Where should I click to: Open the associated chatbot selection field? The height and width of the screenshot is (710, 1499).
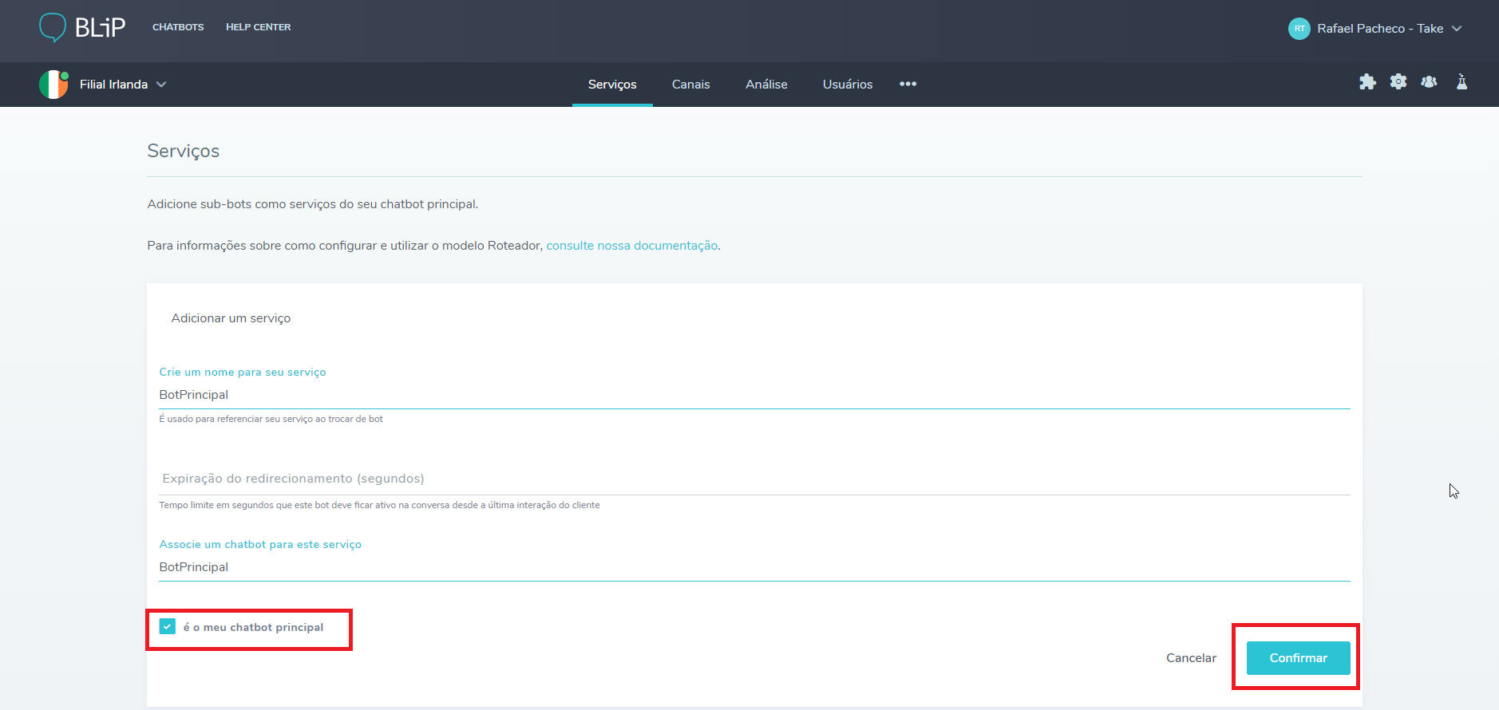coord(753,567)
